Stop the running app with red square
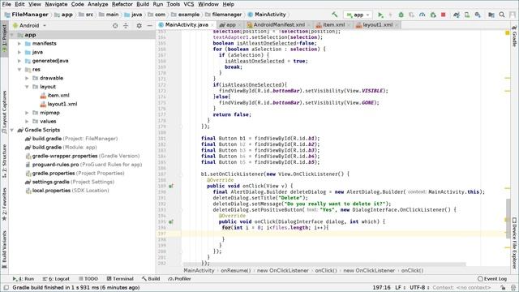Image resolution: width=519 pixels, height=292 pixels. [x=444, y=15]
